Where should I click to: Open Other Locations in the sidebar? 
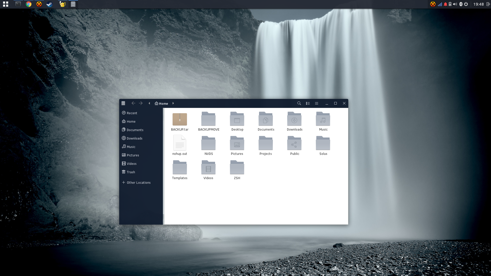tap(141, 182)
